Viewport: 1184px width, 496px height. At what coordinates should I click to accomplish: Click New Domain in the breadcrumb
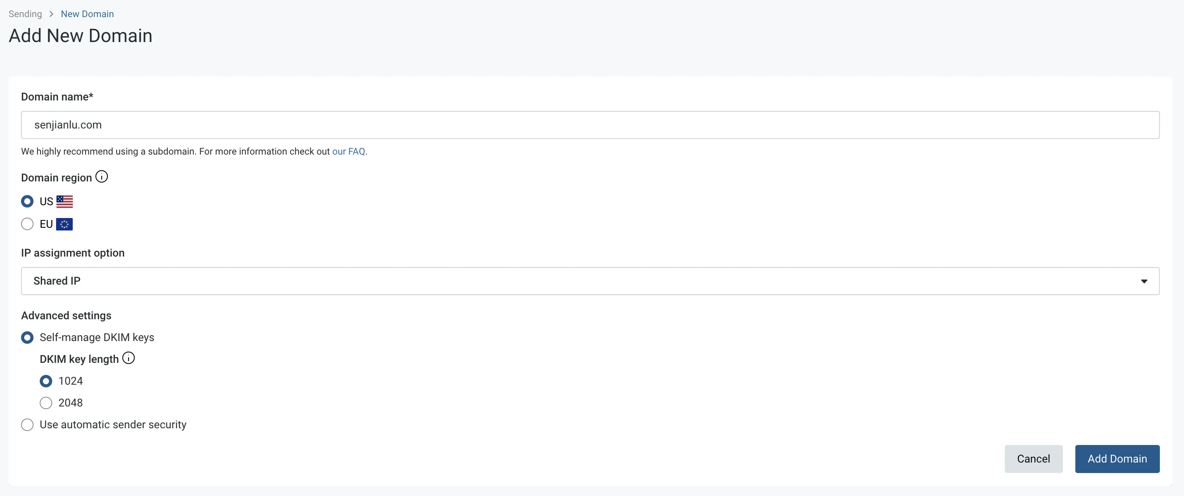click(87, 14)
